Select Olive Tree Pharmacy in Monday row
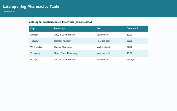 coord(74,35)
